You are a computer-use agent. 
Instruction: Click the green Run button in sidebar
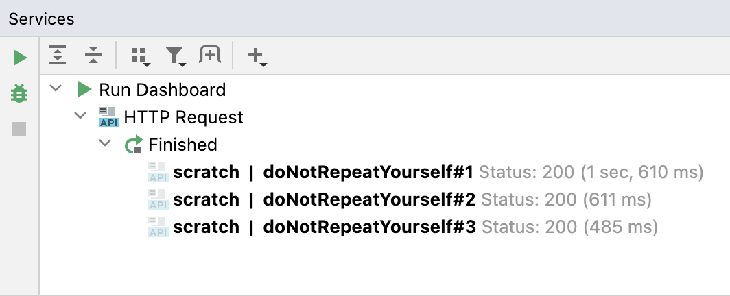(20, 58)
